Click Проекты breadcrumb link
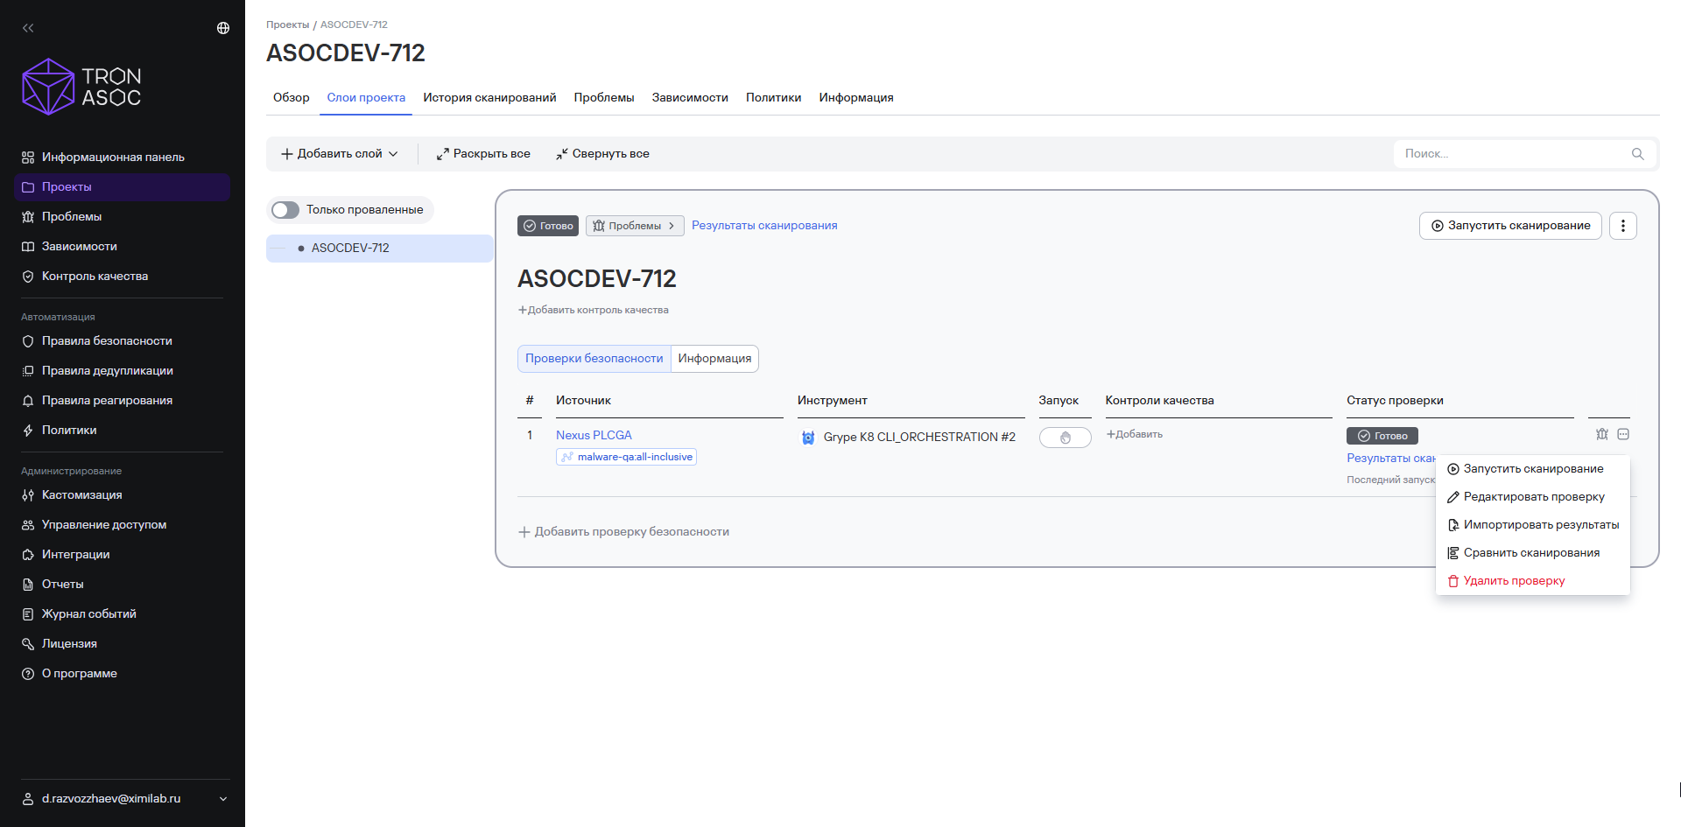Image resolution: width=1681 pixels, height=827 pixels. click(287, 25)
